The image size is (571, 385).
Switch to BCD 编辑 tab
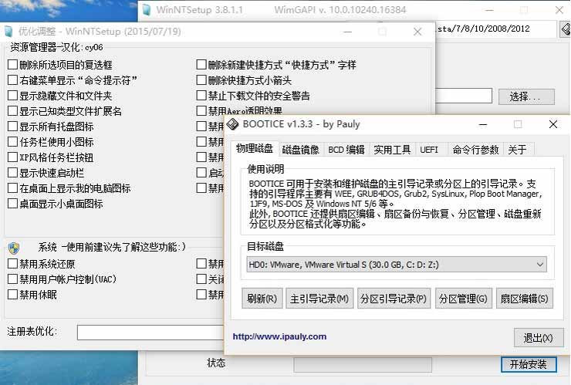[x=346, y=150]
